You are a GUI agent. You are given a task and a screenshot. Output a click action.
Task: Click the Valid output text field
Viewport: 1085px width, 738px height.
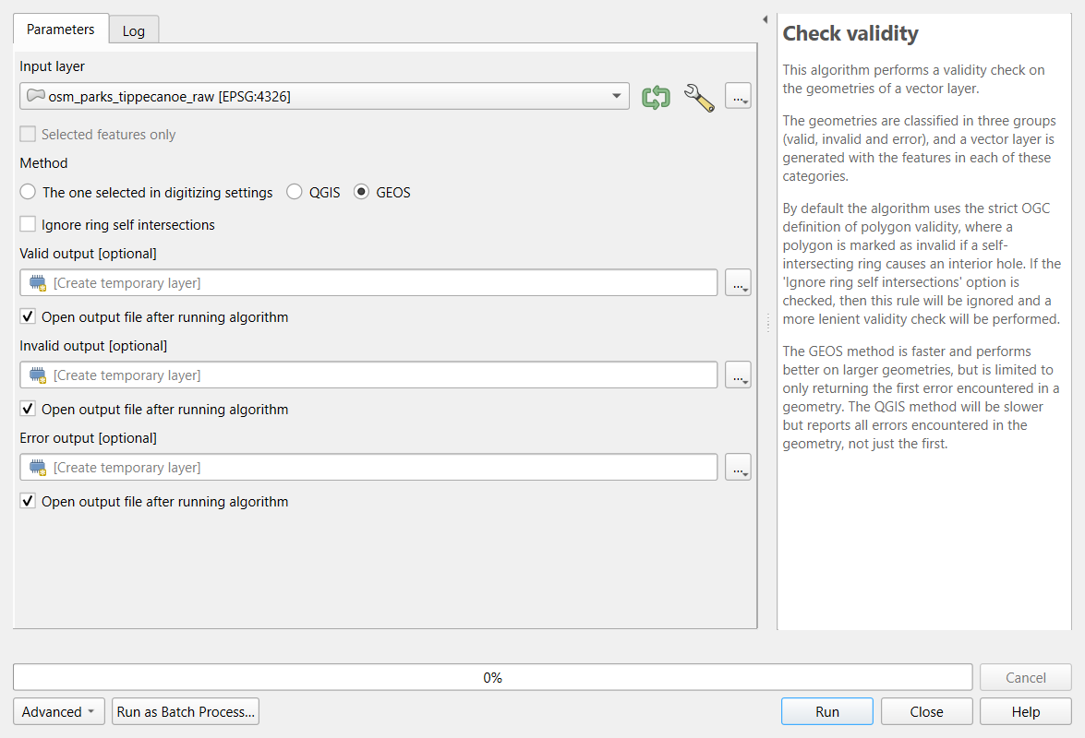click(x=368, y=282)
